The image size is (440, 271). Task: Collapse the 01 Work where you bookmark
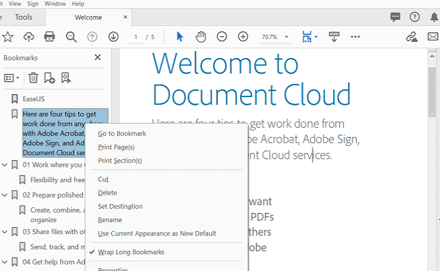4,165
